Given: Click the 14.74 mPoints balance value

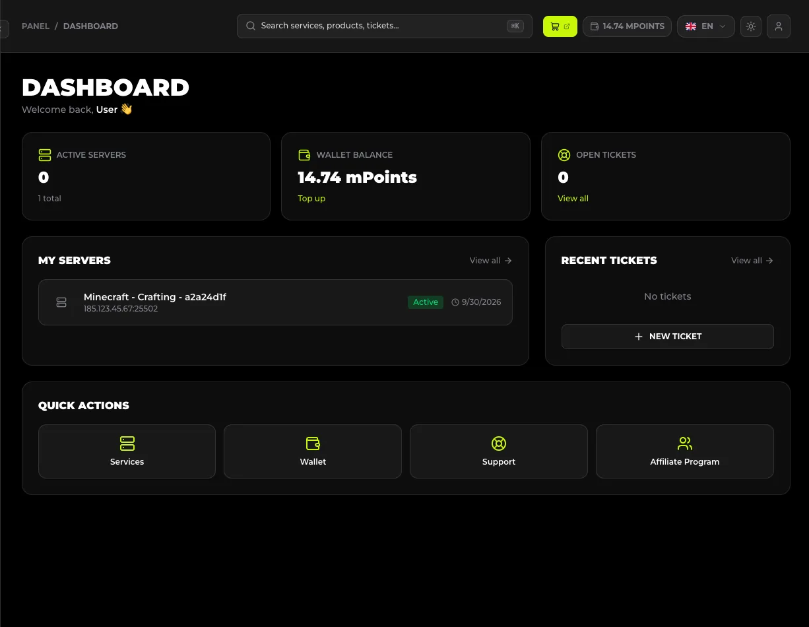Looking at the screenshot, I should pos(357,178).
